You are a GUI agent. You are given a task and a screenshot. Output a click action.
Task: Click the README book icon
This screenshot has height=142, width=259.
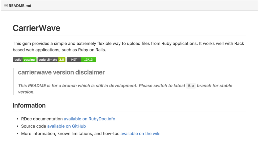tap(6, 6)
